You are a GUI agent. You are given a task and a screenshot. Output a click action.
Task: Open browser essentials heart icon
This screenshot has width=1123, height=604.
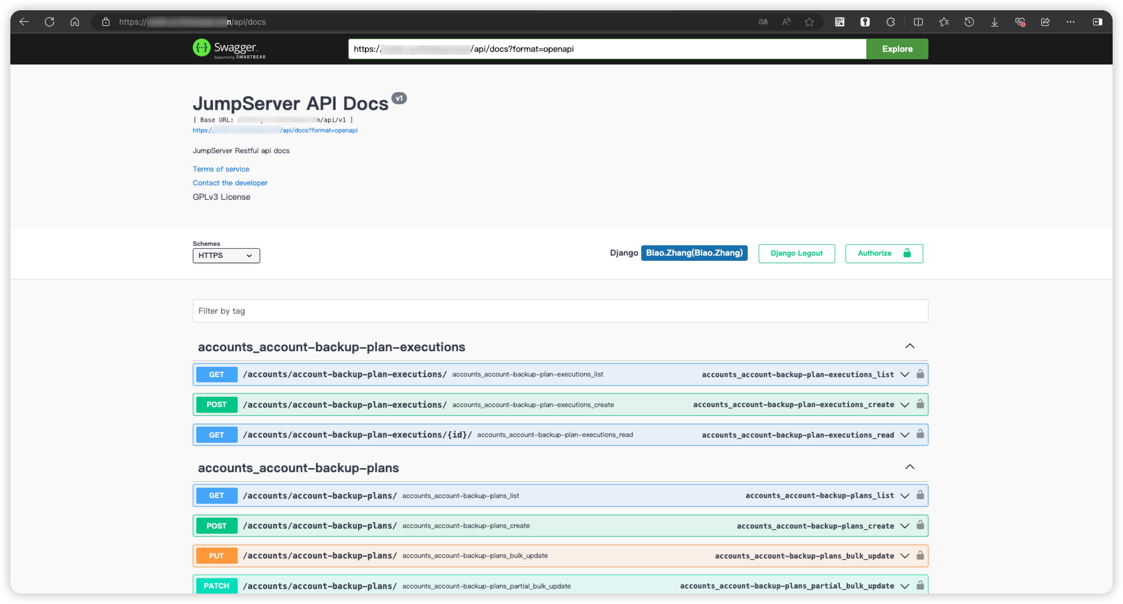tap(1020, 22)
